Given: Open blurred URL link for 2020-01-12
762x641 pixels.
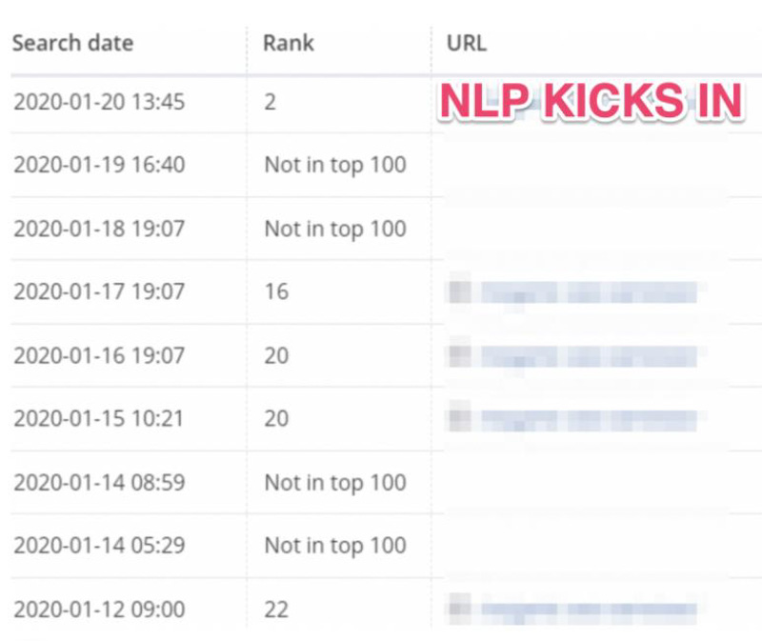Looking at the screenshot, I should click(589, 610).
